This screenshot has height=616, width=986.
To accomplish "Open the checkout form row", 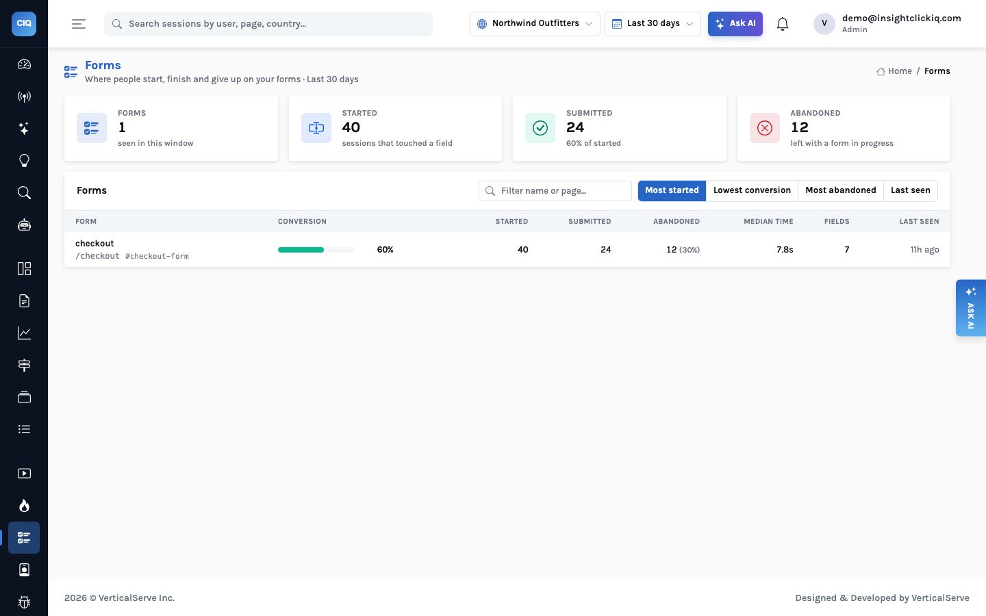I will coord(507,250).
